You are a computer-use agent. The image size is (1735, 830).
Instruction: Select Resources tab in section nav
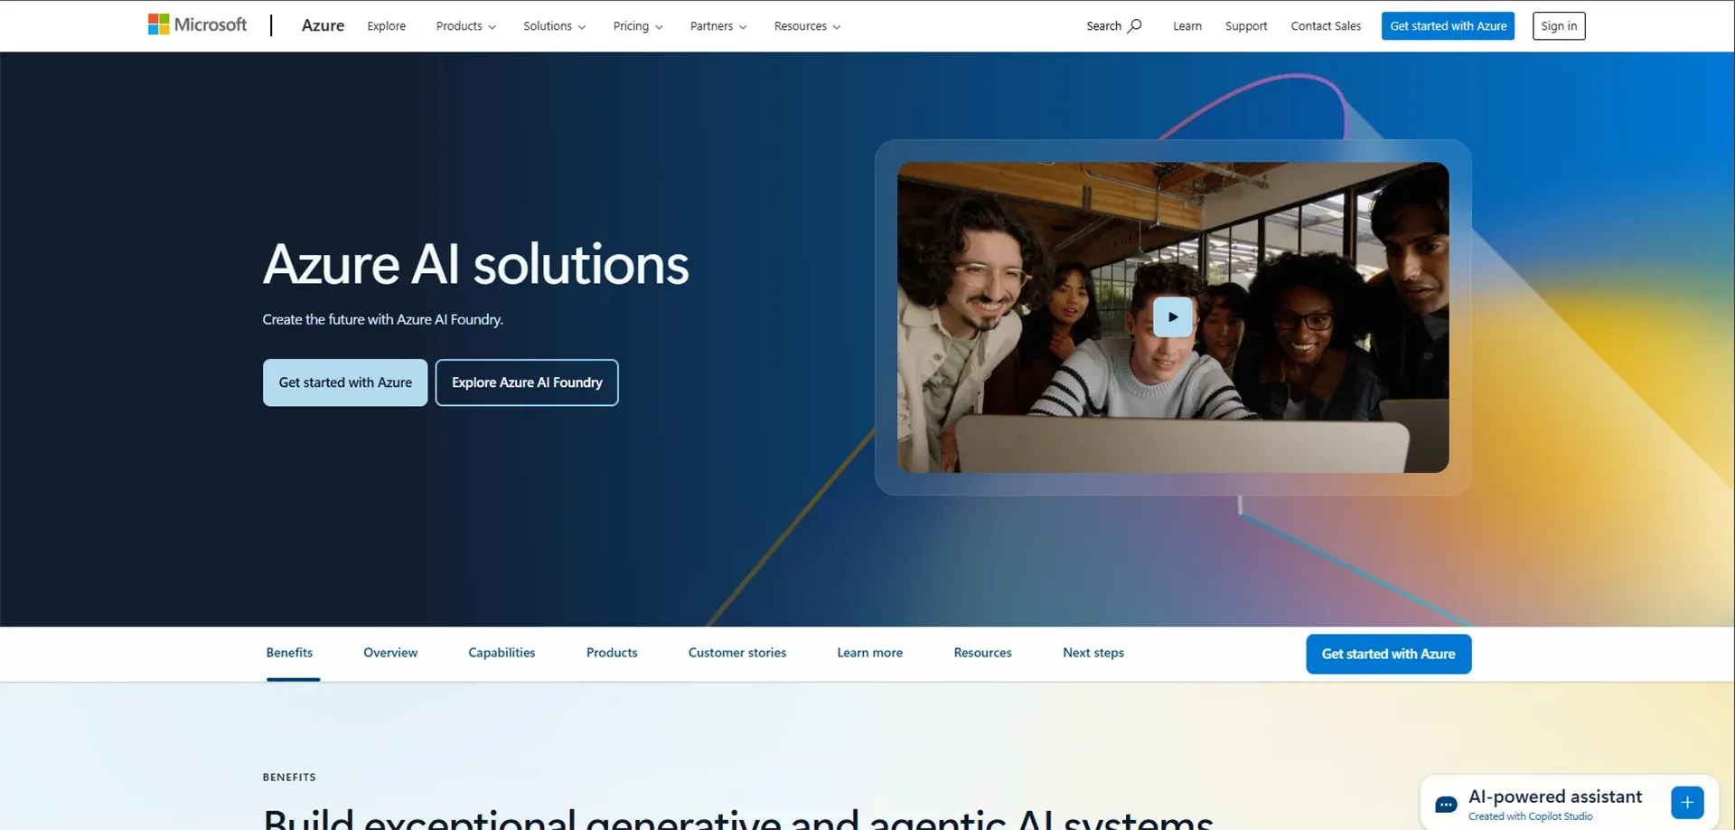coord(982,653)
